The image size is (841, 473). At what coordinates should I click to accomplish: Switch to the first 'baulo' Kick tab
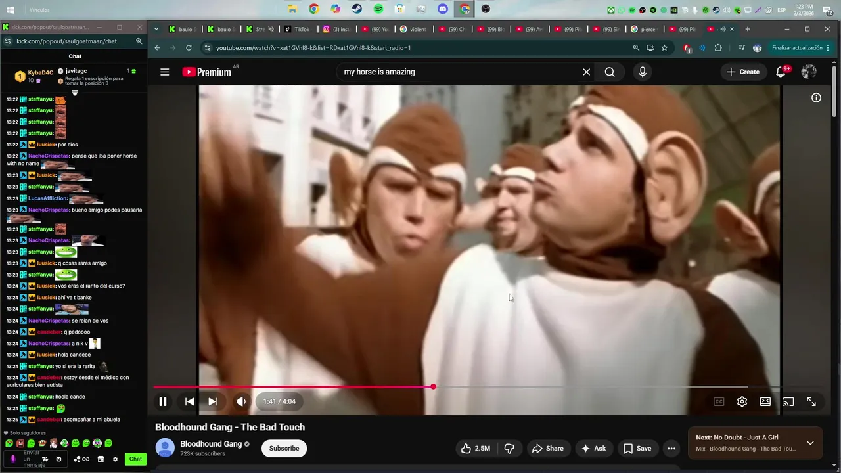pos(184,29)
